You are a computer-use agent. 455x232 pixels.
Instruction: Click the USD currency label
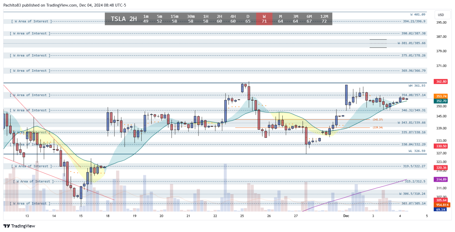point(441,15)
